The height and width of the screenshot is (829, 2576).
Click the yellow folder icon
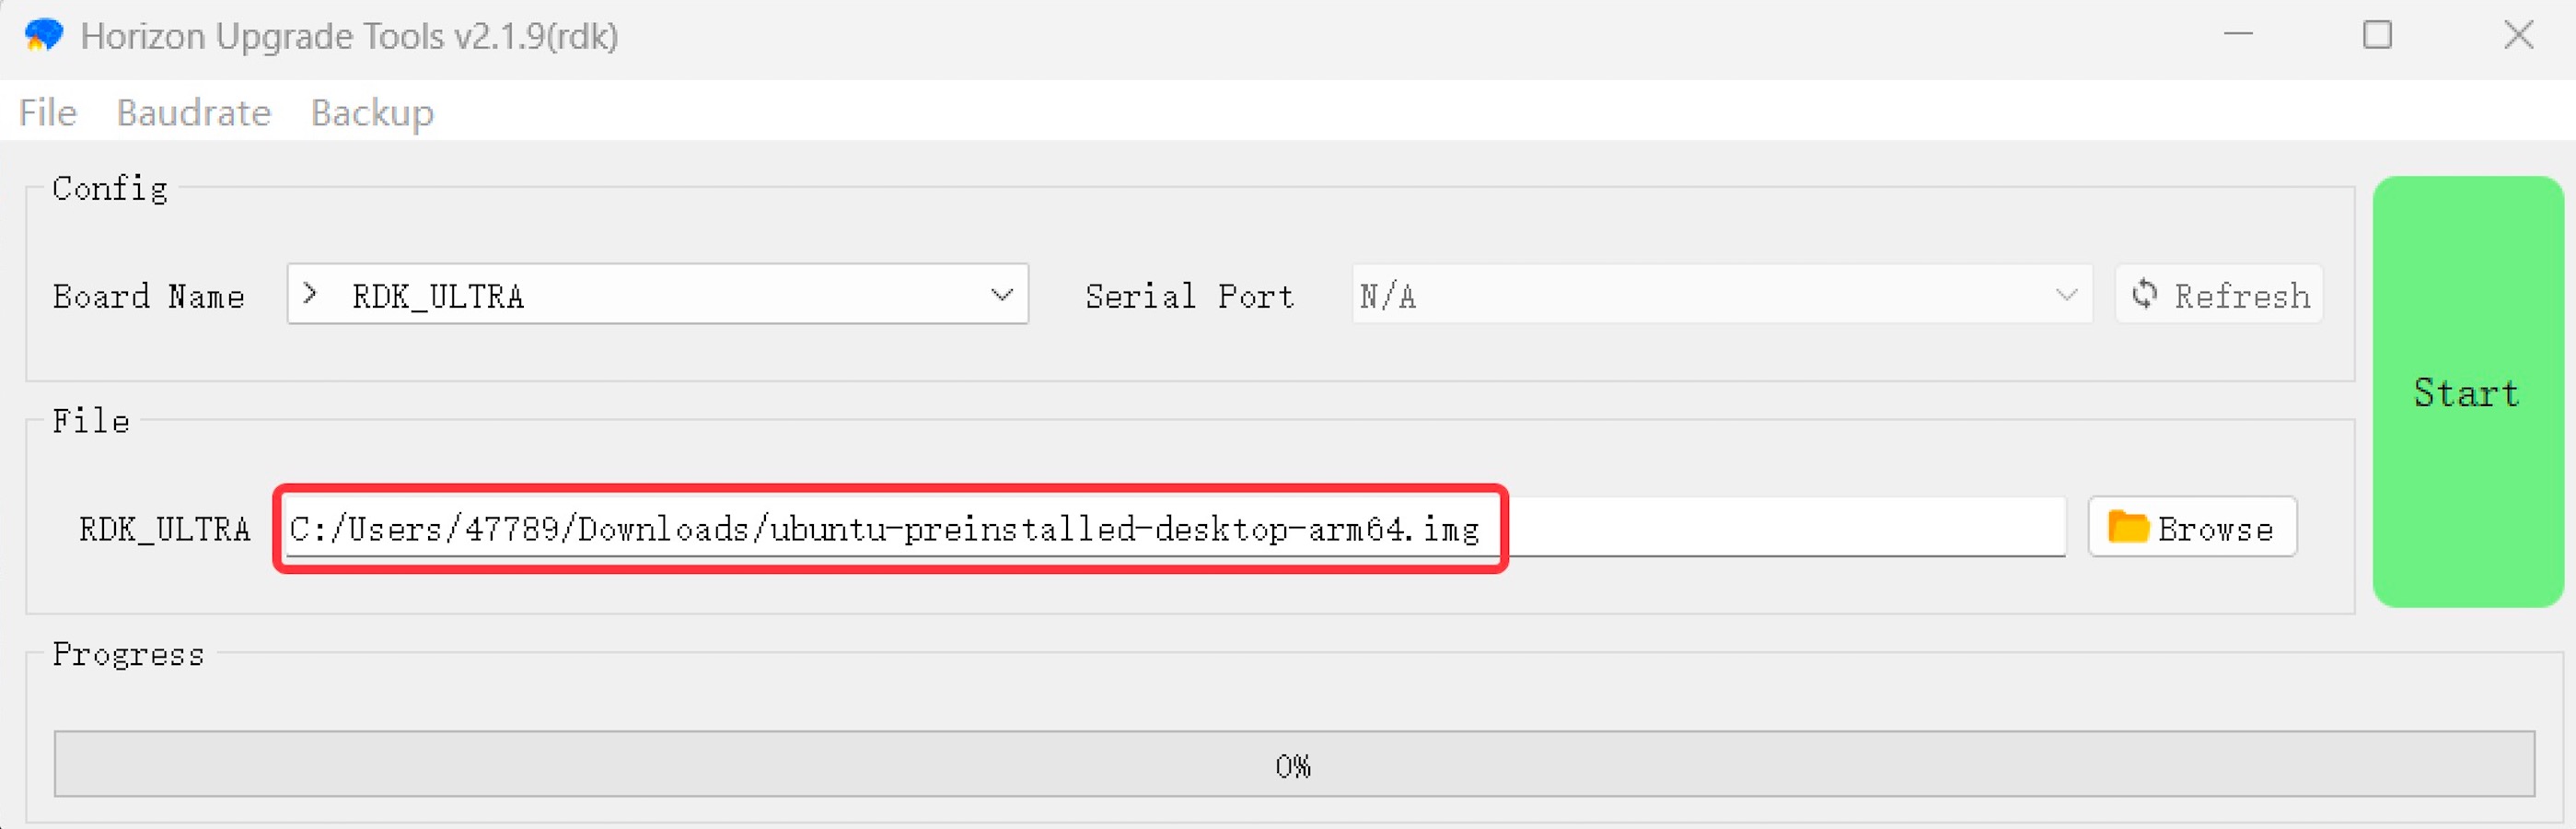click(2127, 527)
